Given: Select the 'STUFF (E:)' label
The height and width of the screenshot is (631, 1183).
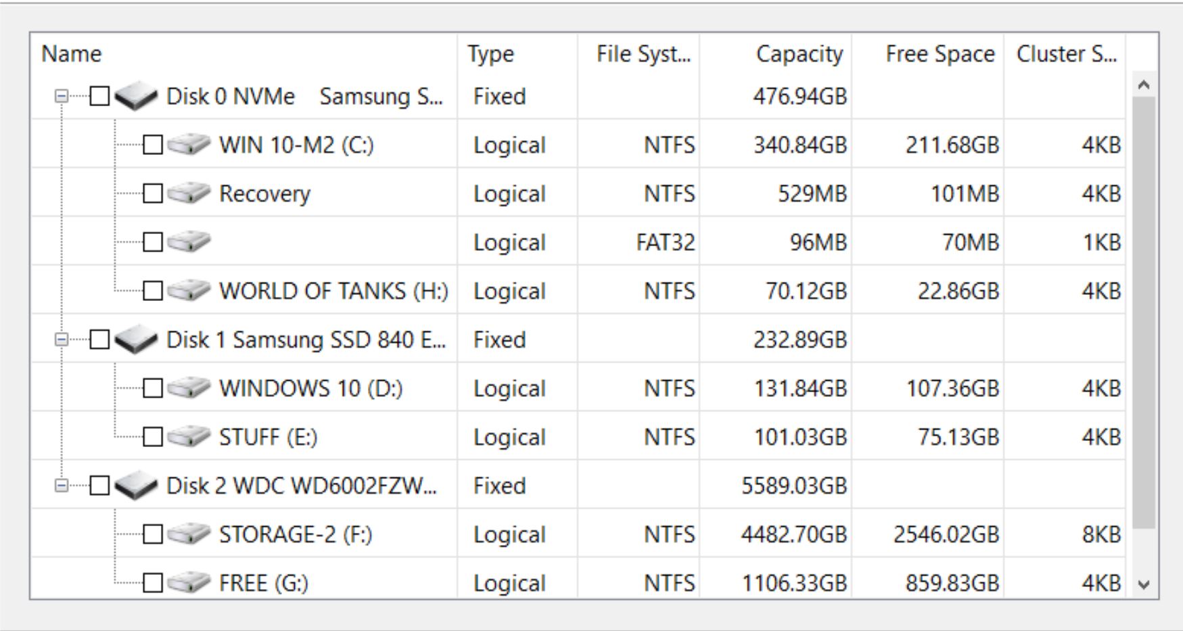Looking at the screenshot, I should [268, 437].
